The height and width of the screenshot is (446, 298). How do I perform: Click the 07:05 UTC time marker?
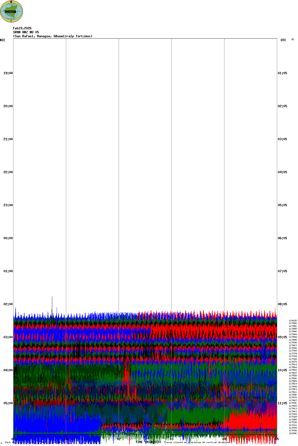click(x=282, y=271)
